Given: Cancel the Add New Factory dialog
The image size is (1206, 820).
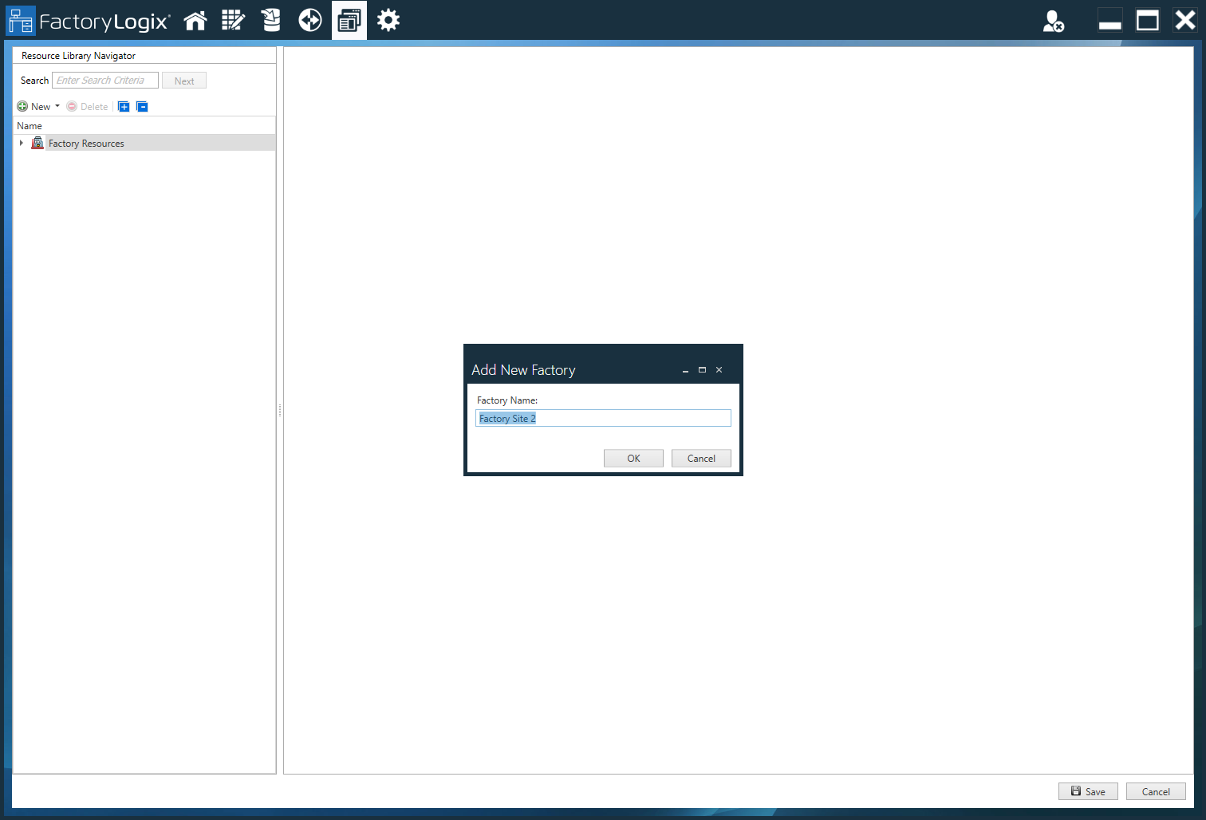Looking at the screenshot, I should point(700,458).
